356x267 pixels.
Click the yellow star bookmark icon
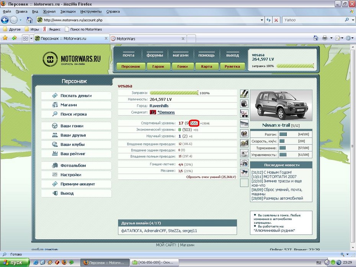pos(5,38)
